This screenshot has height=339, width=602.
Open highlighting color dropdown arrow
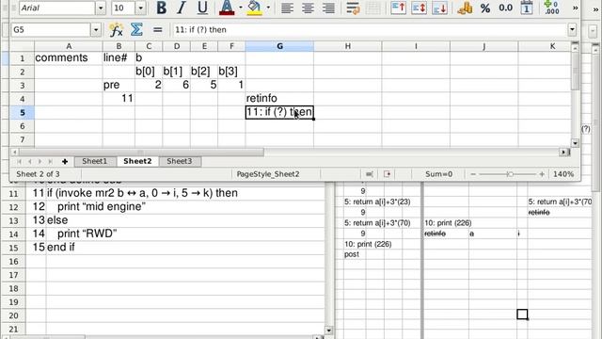tap(268, 8)
